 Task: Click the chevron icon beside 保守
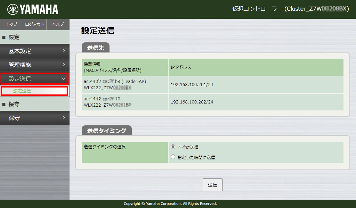pos(65,118)
